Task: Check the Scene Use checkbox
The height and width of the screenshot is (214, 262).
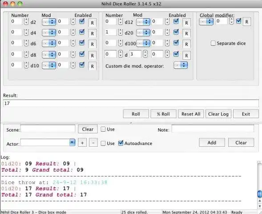Action: click(103, 129)
